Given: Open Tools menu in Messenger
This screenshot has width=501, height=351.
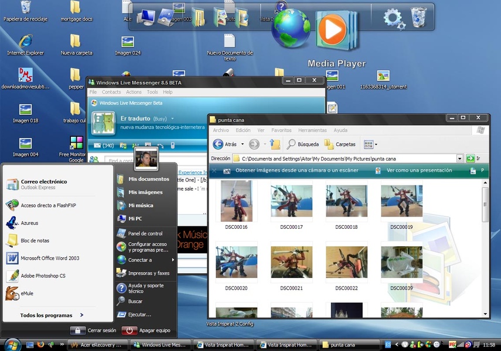Looking at the screenshot, I should (152, 92).
